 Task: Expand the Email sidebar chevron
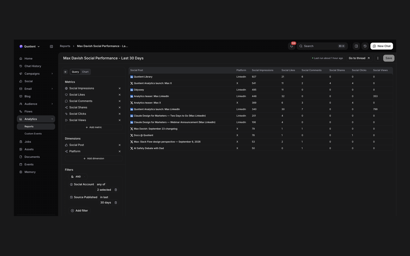tap(52, 89)
